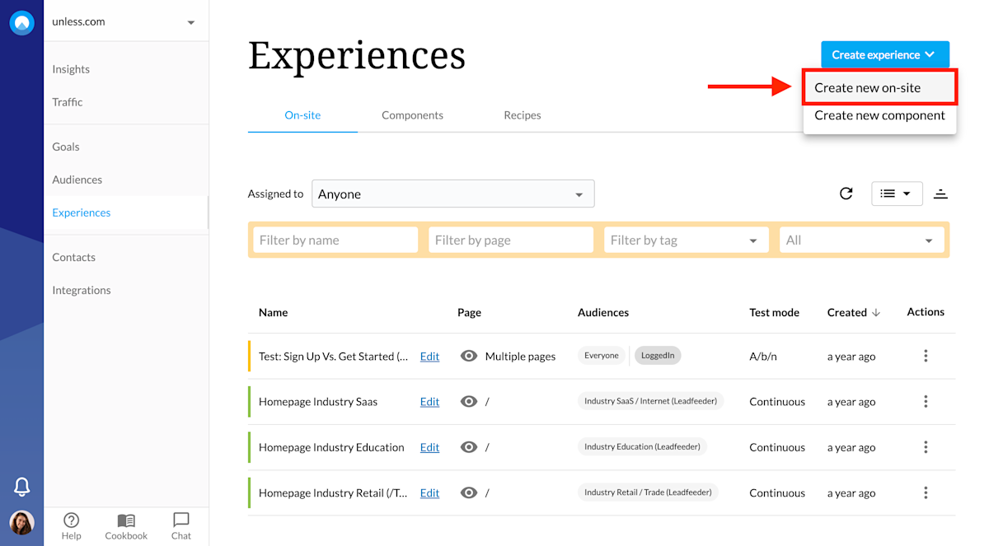Select Recipes tab

[x=522, y=115]
